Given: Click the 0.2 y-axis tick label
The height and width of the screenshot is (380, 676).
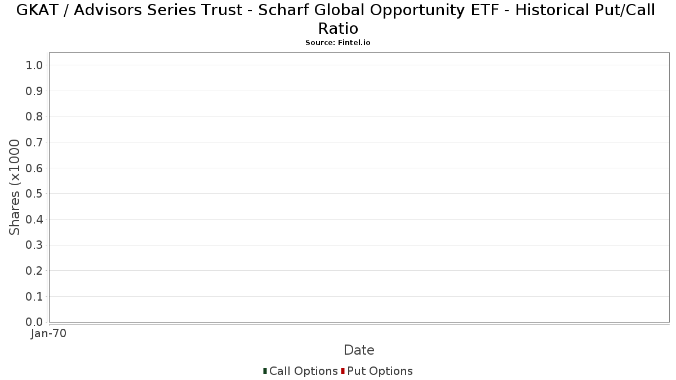Looking at the screenshot, I should (x=34, y=271).
